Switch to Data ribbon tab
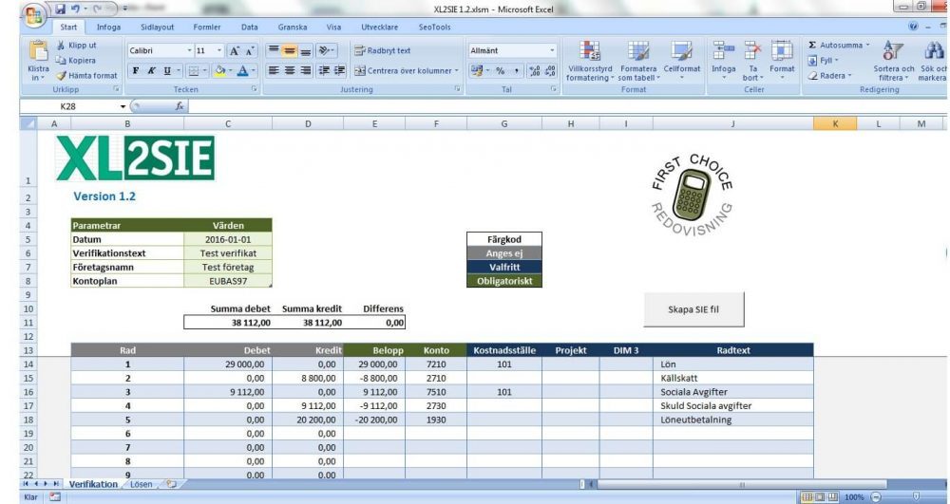This screenshot has width=950, height=504. pos(249,28)
